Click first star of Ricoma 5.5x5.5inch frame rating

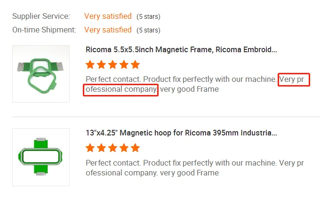[x=90, y=64]
